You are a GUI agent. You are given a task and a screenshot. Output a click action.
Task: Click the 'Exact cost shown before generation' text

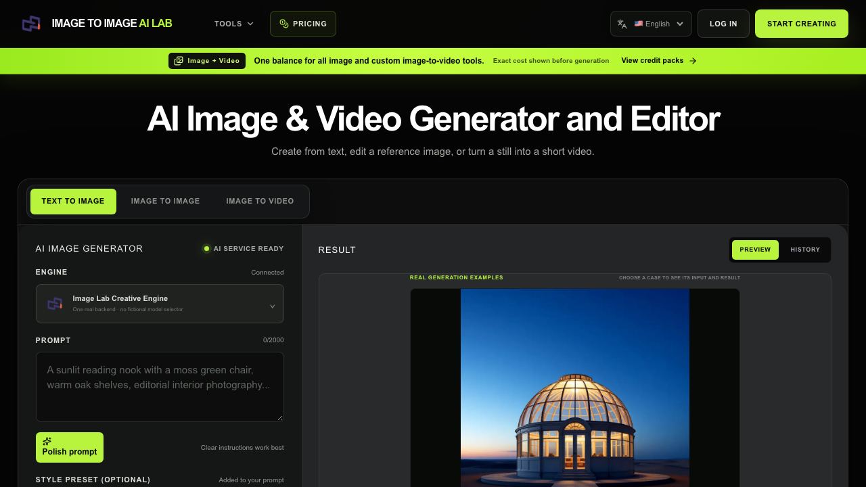click(551, 61)
